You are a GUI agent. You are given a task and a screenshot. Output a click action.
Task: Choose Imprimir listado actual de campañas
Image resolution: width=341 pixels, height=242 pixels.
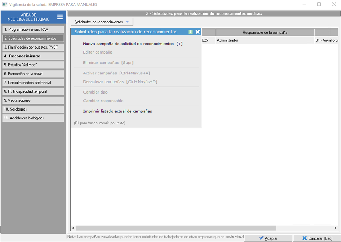[117, 111]
